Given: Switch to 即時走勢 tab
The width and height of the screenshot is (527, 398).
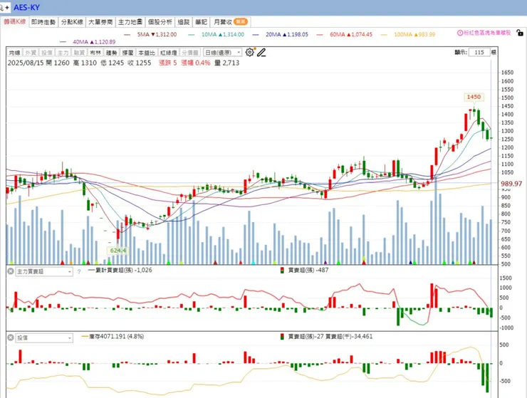Looking at the screenshot, I should pos(43,22).
